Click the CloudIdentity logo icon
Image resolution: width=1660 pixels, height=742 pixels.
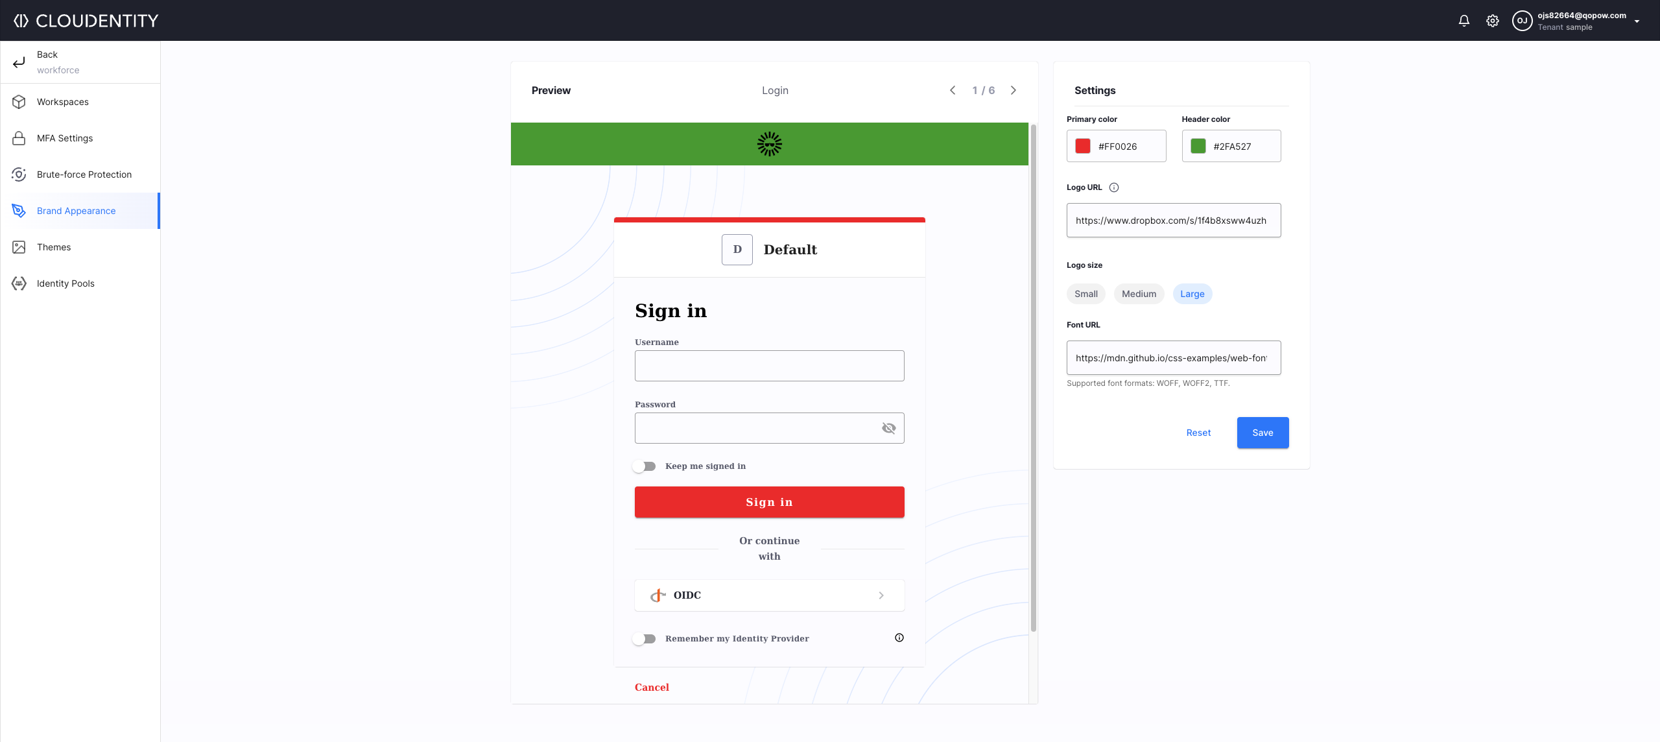(x=21, y=20)
